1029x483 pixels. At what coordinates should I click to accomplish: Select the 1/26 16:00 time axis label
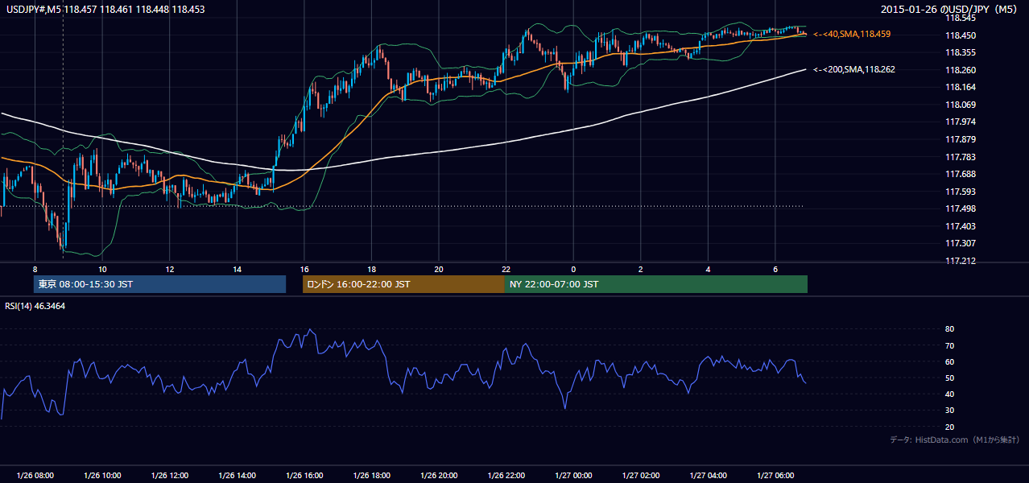click(x=304, y=476)
